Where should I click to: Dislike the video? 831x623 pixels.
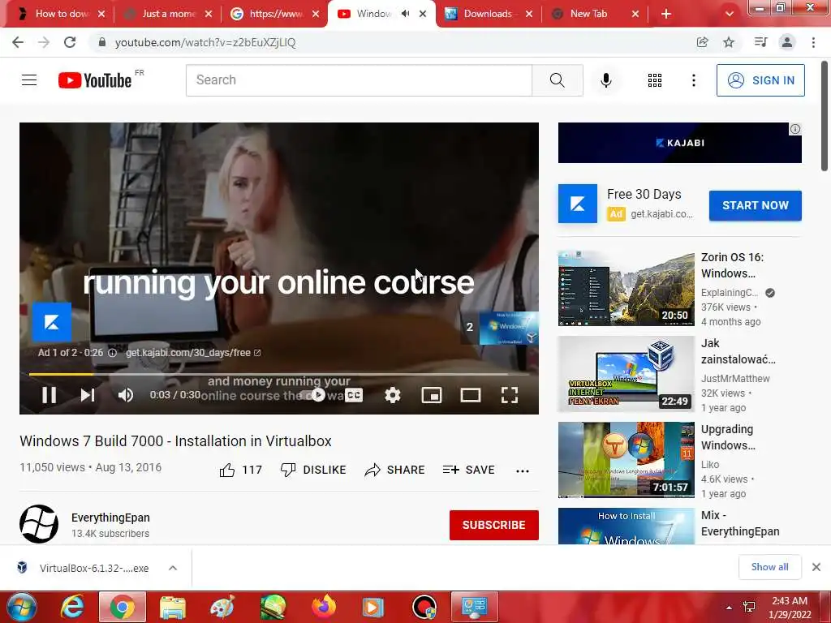pyautogui.click(x=313, y=470)
